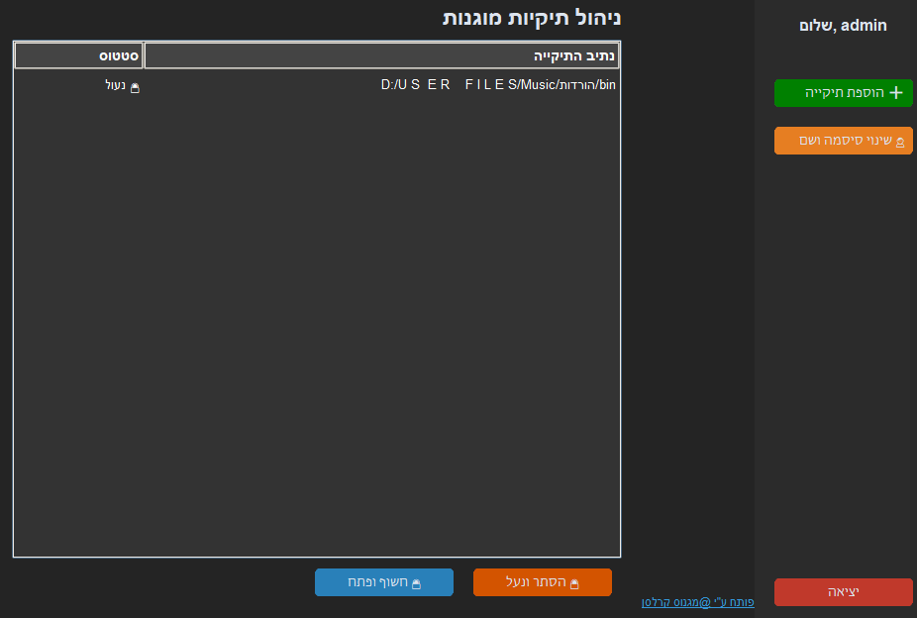Click the divider between the path and status headers
917x618 pixels.
pyautogui.click(x=144, y=55)
